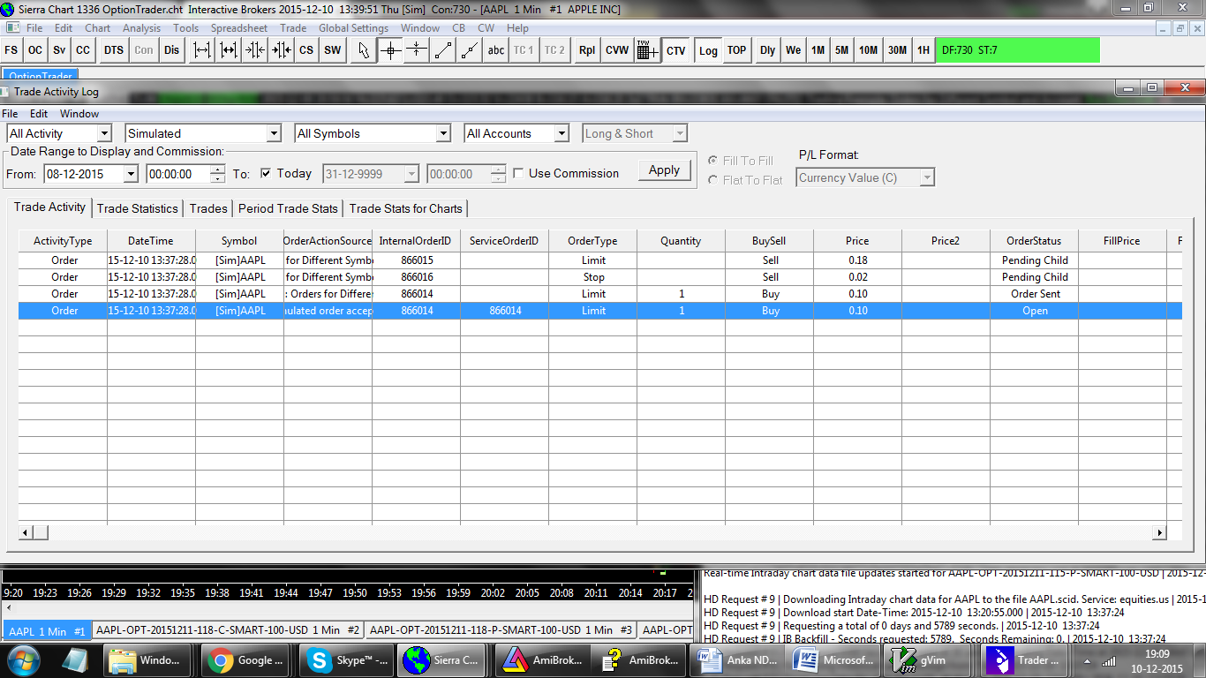1206x678 pixels.
Task: Set chart timeframe to 10M
Action: click(x=869, y=50)
